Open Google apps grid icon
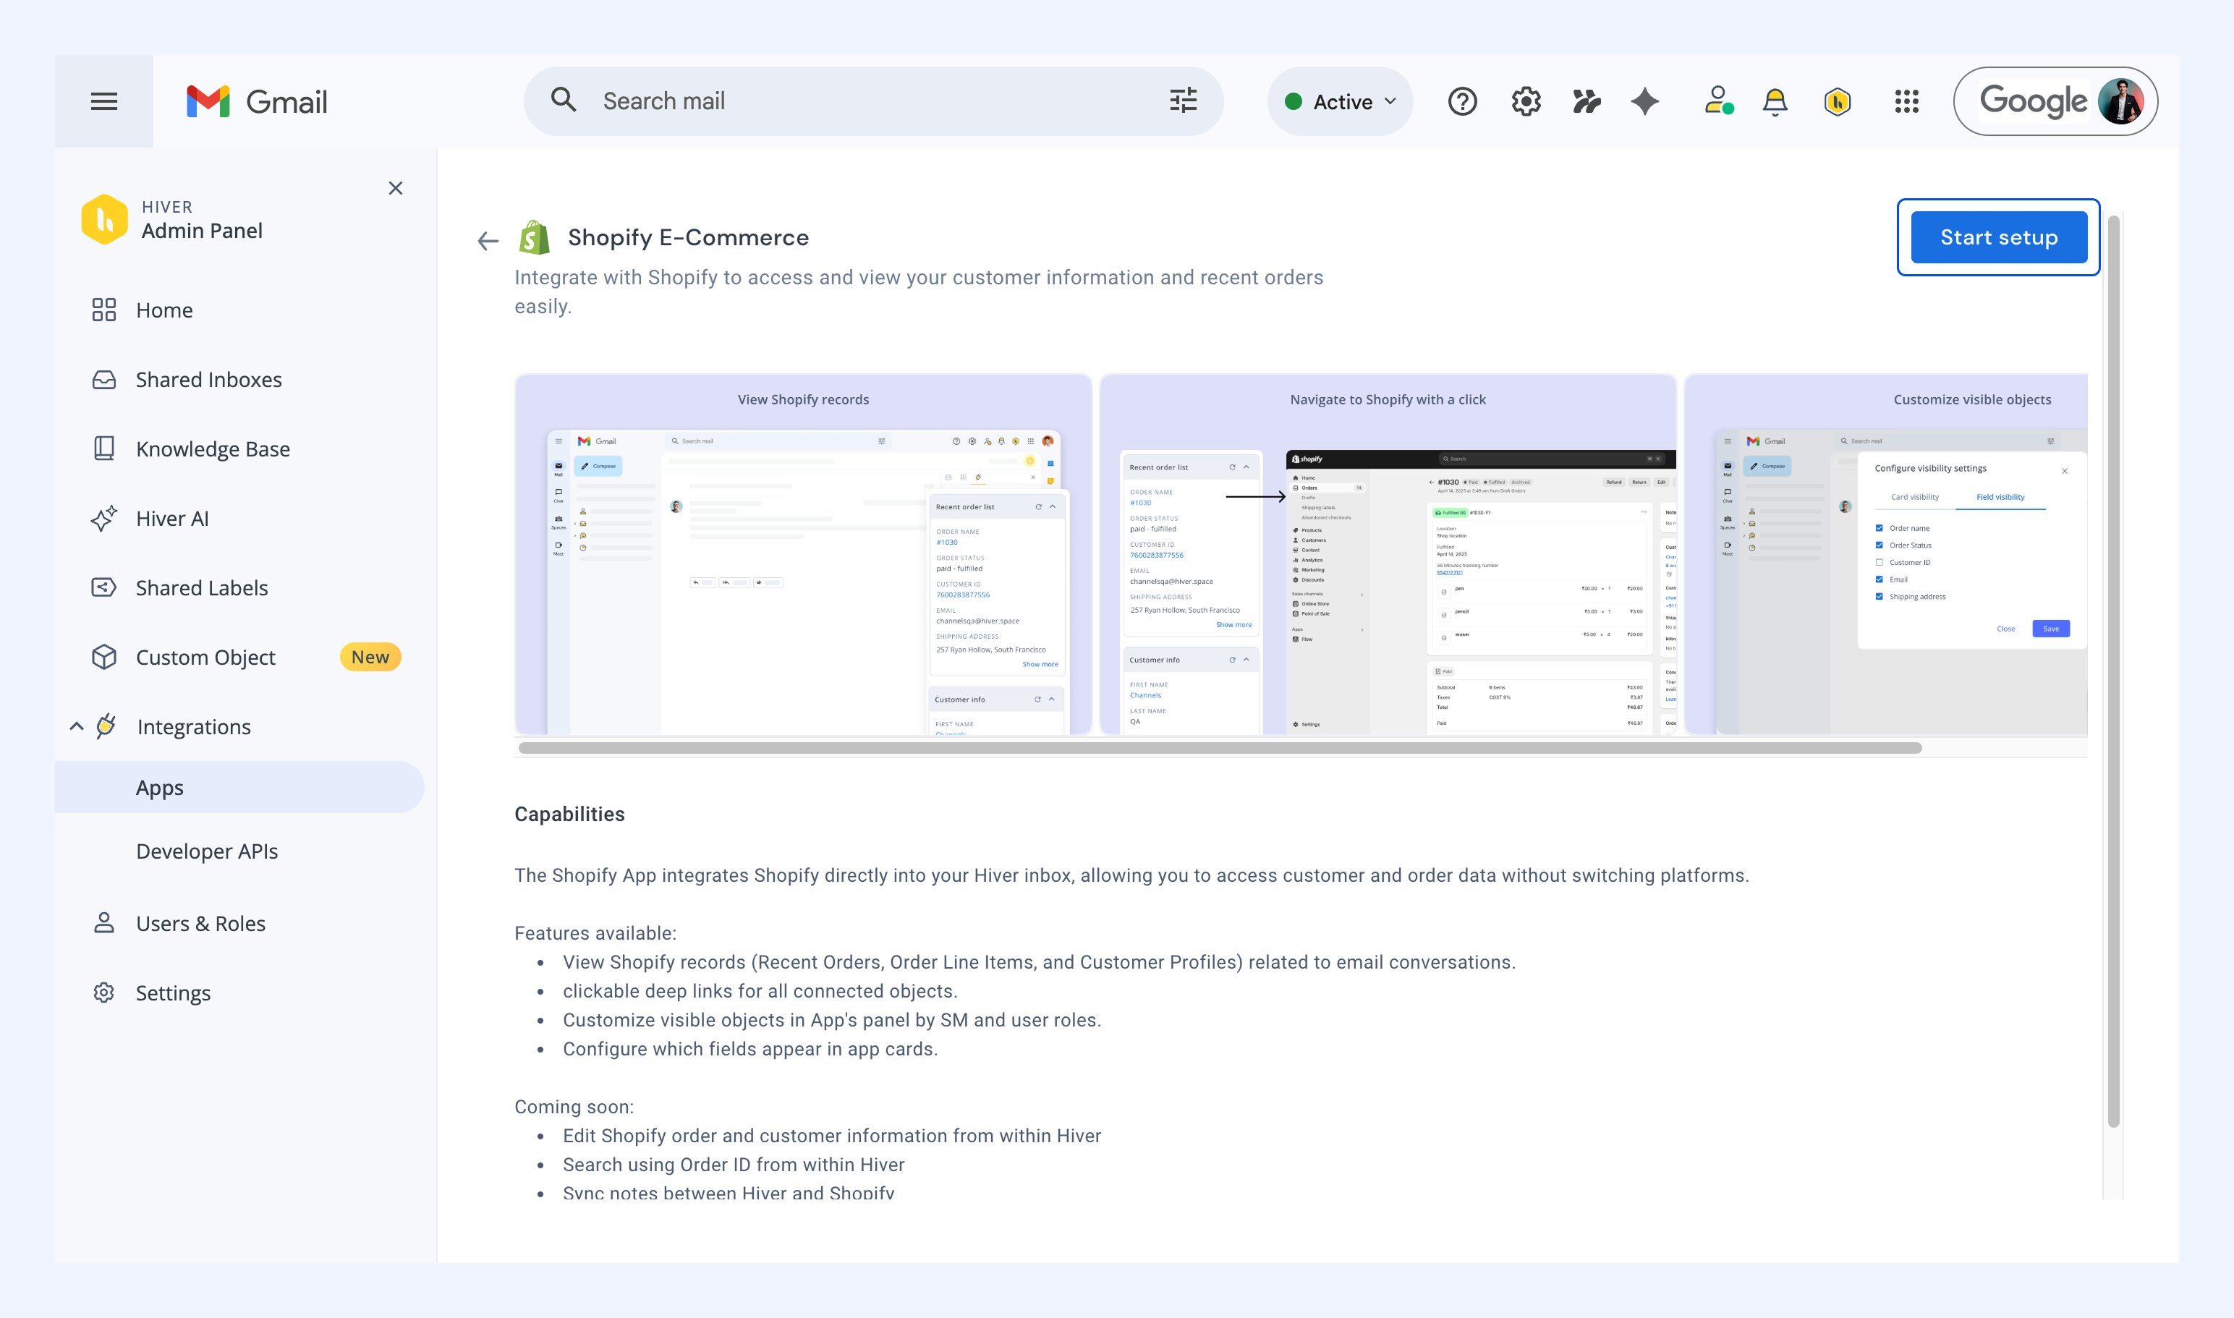Image resolution: width=2234 pixels, height=1318 pixels. 1906,101
